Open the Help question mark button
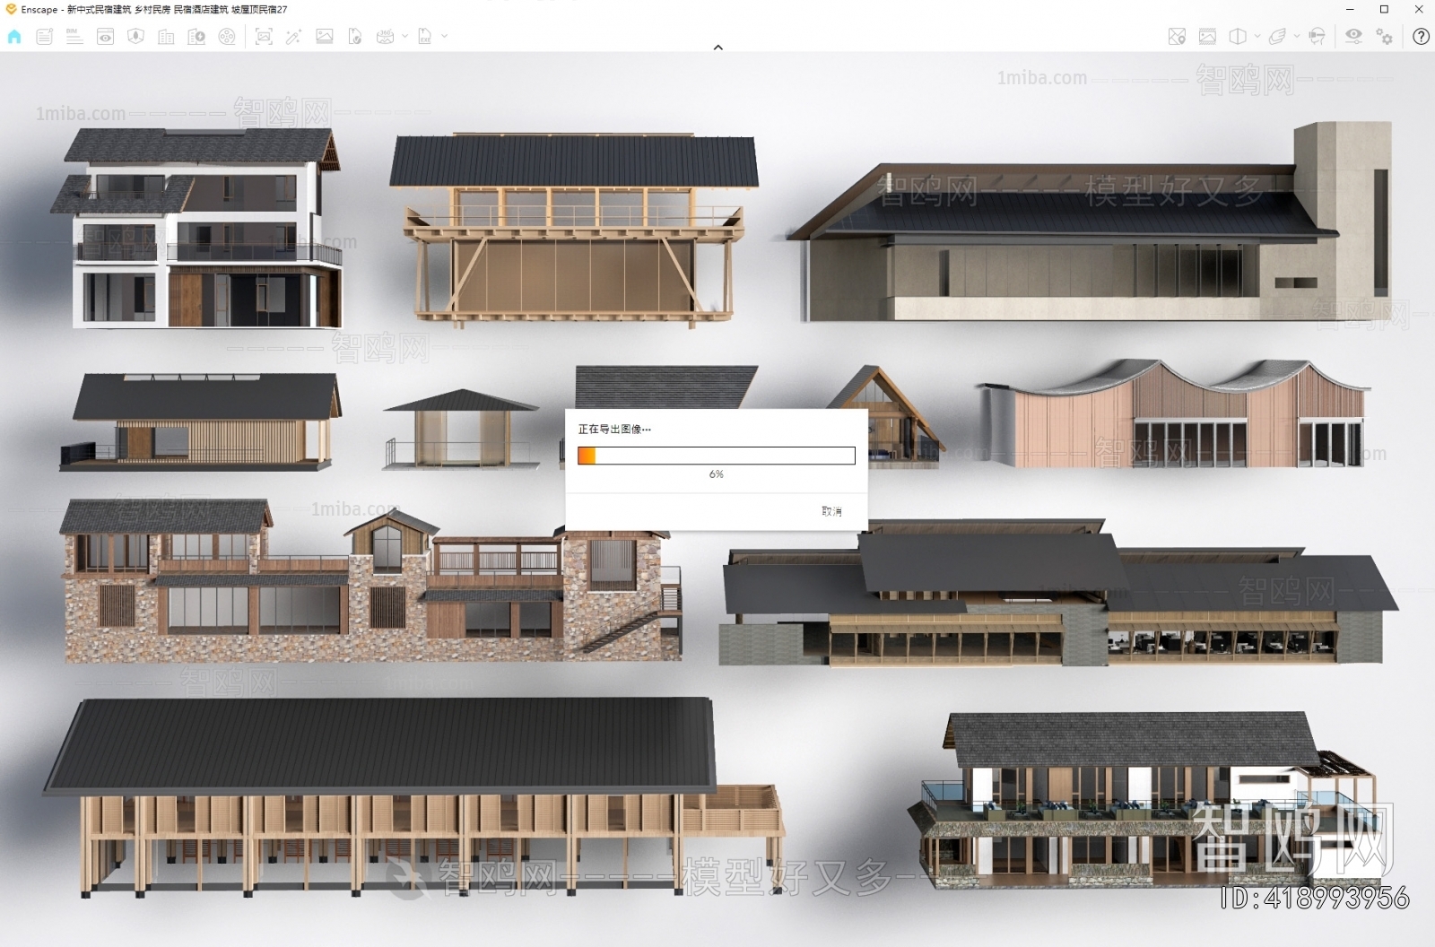 point(1421,37)
